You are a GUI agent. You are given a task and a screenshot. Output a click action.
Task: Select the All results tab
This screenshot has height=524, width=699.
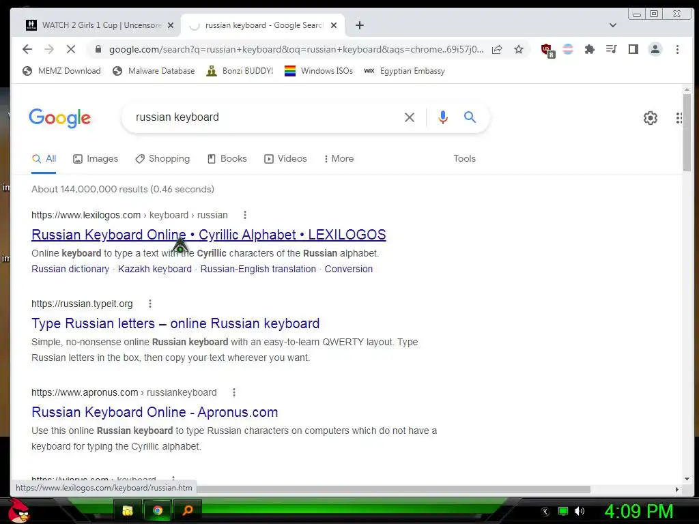[x=44, y=158]
